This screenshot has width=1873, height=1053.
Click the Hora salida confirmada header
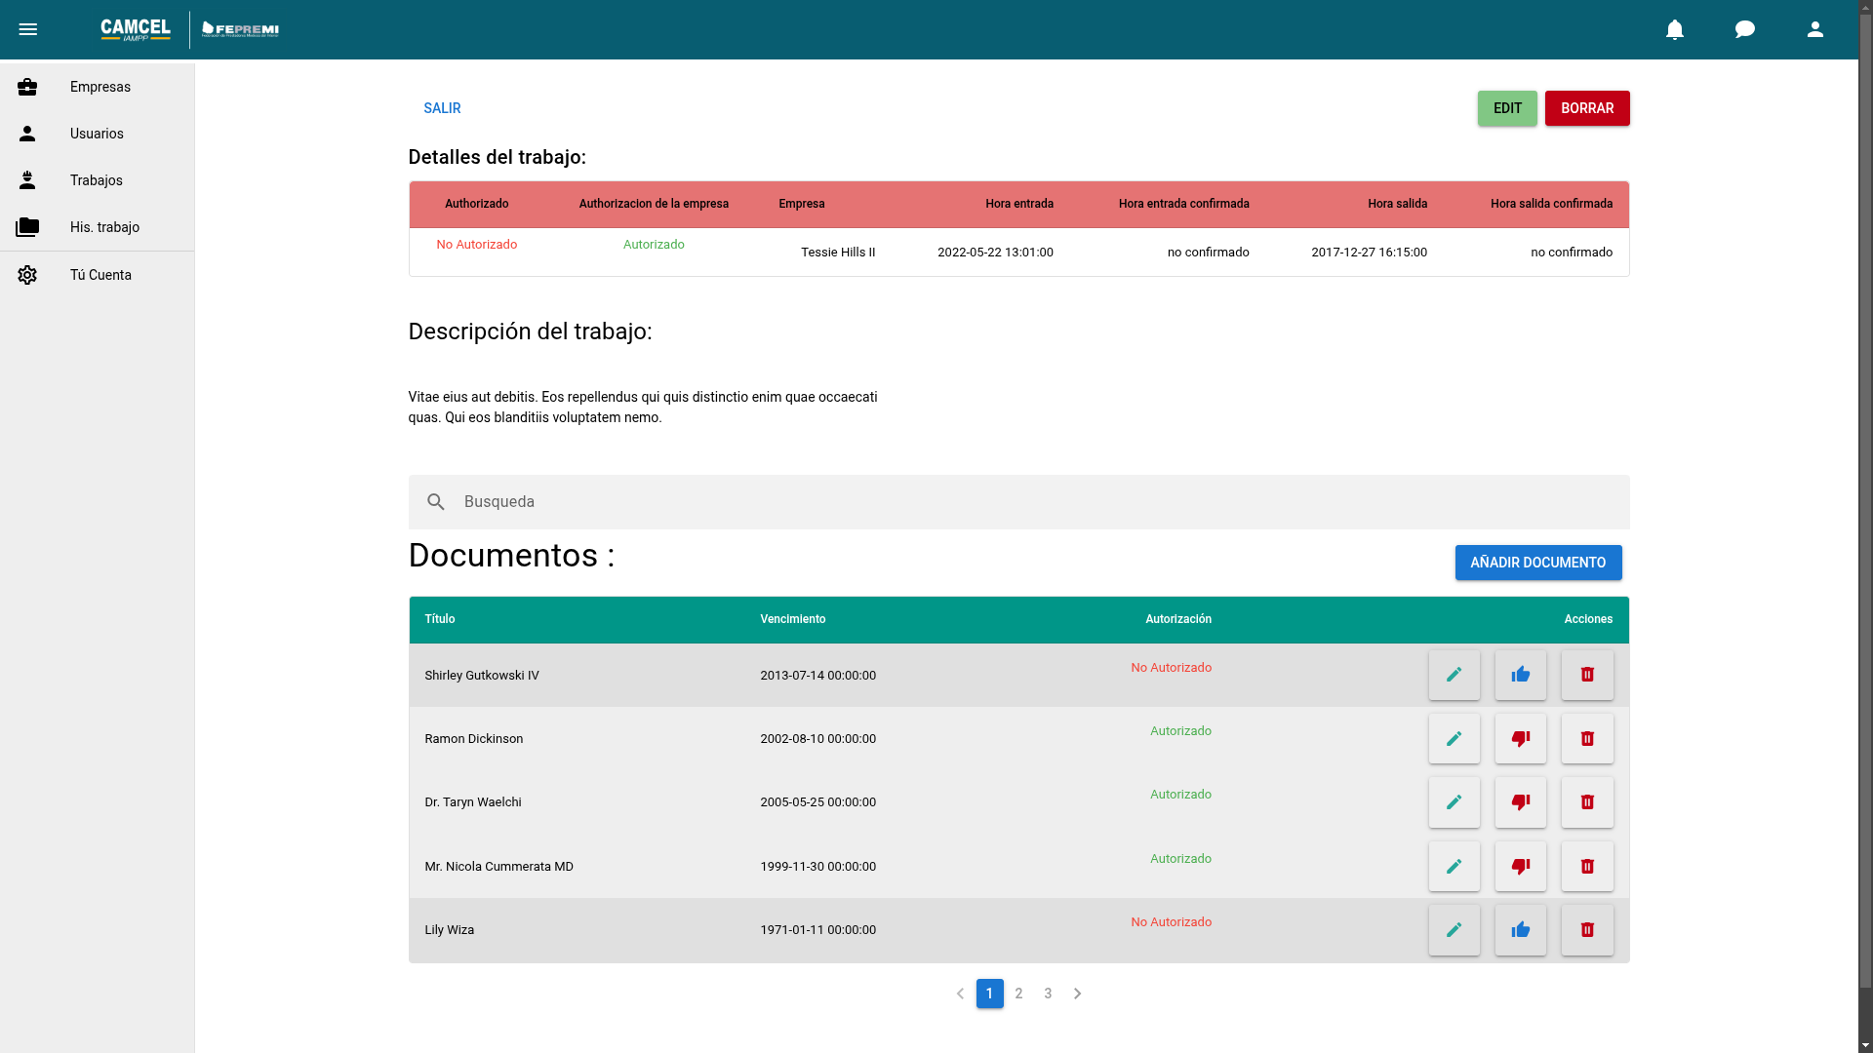1551,204
